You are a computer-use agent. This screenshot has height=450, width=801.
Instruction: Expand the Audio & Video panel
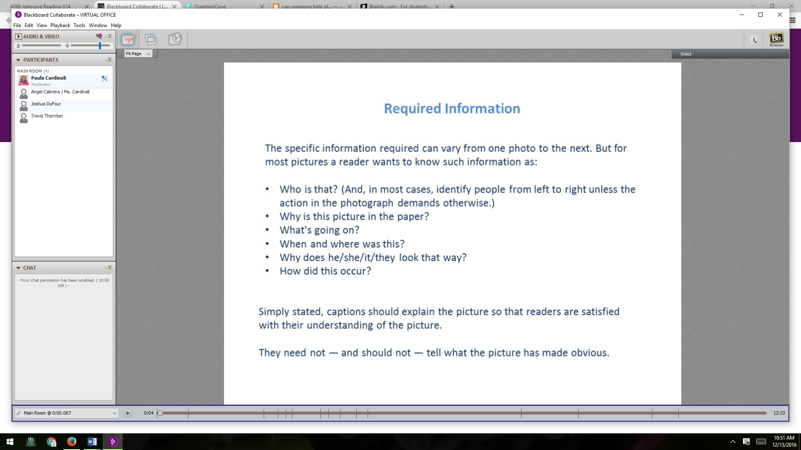[18, 36]
